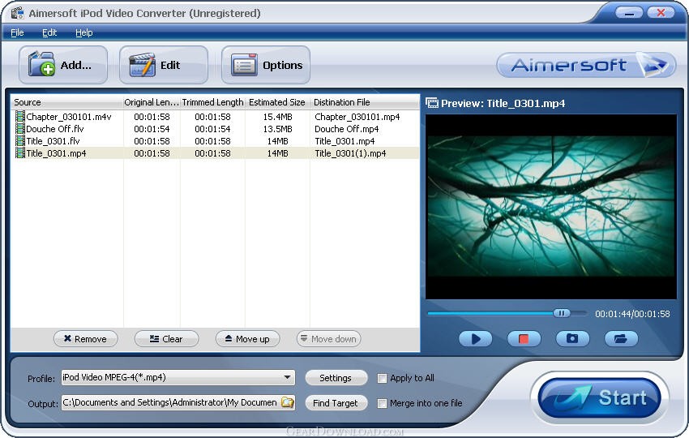Clear the file list
The image size is (689, 438).
[166, 339]
